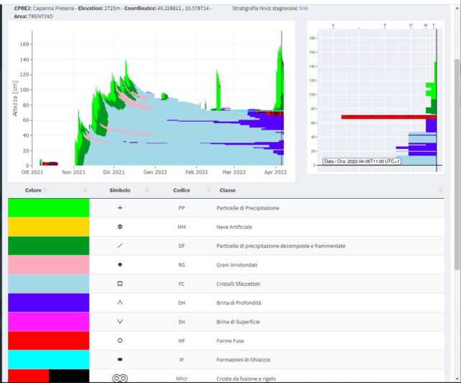Click the Neve Artificiale circle symbol
Viewport: 461px width, 383px height.
pos(120,227)
